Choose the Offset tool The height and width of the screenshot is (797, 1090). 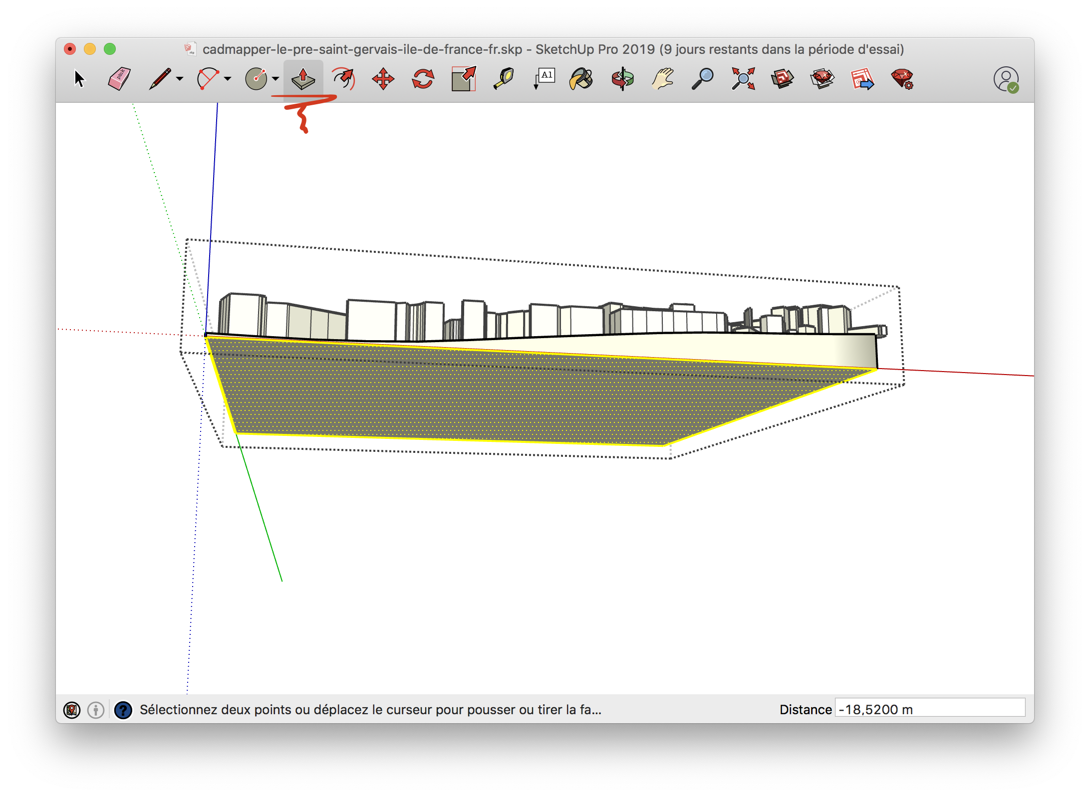click(343, 79)
